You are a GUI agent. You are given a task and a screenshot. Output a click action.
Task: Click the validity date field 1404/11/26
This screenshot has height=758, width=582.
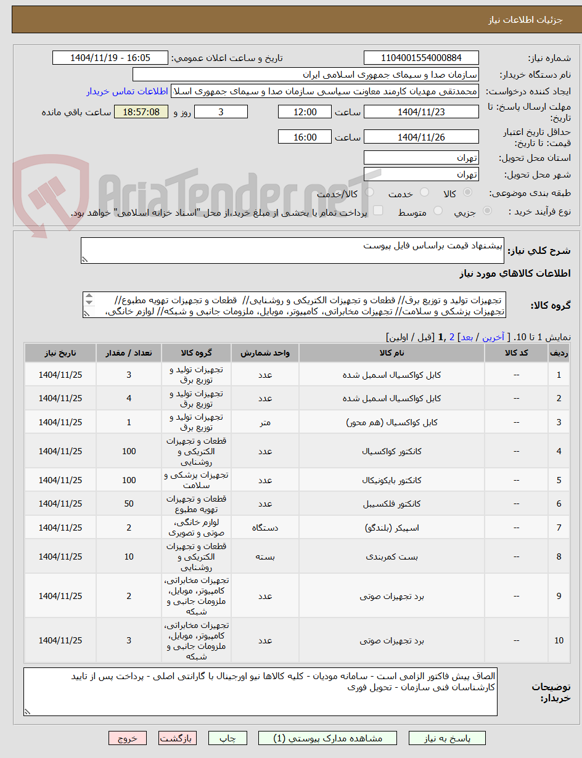click(x=421, y=137)
